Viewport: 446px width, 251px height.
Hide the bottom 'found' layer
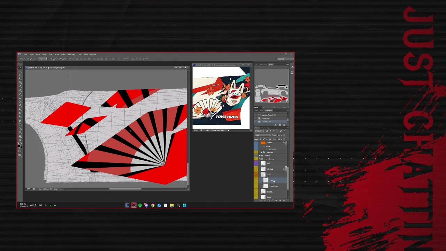pyautogui.click(x=256, y=197)
